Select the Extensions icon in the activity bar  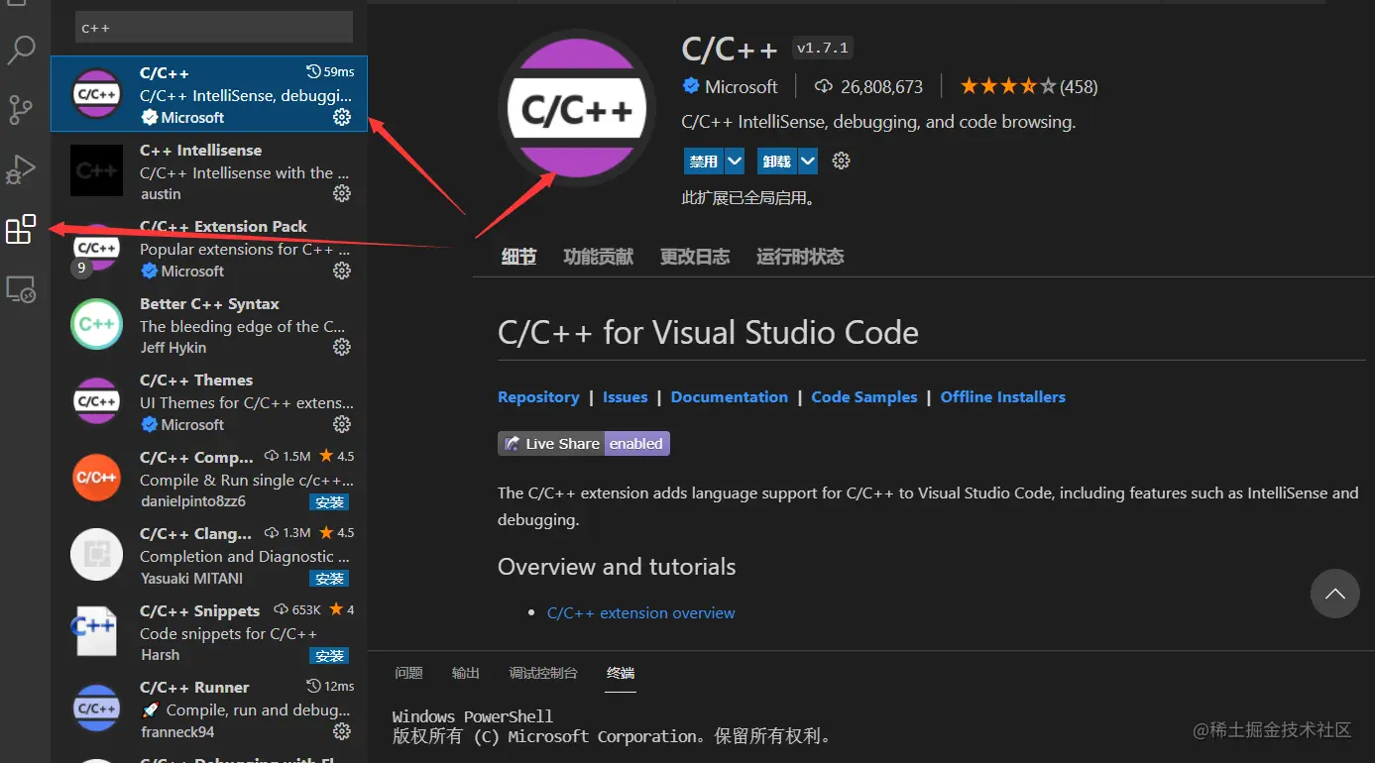[22, 229]
